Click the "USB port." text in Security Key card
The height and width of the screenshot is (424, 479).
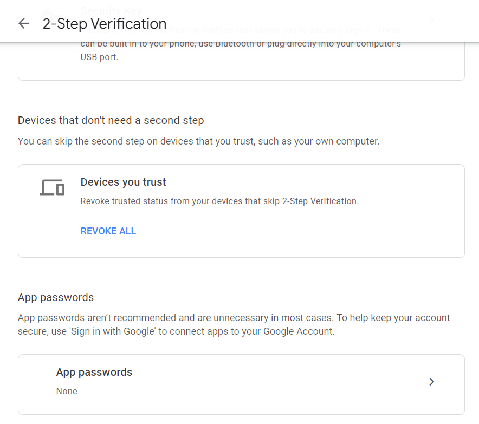coord(99,57)
